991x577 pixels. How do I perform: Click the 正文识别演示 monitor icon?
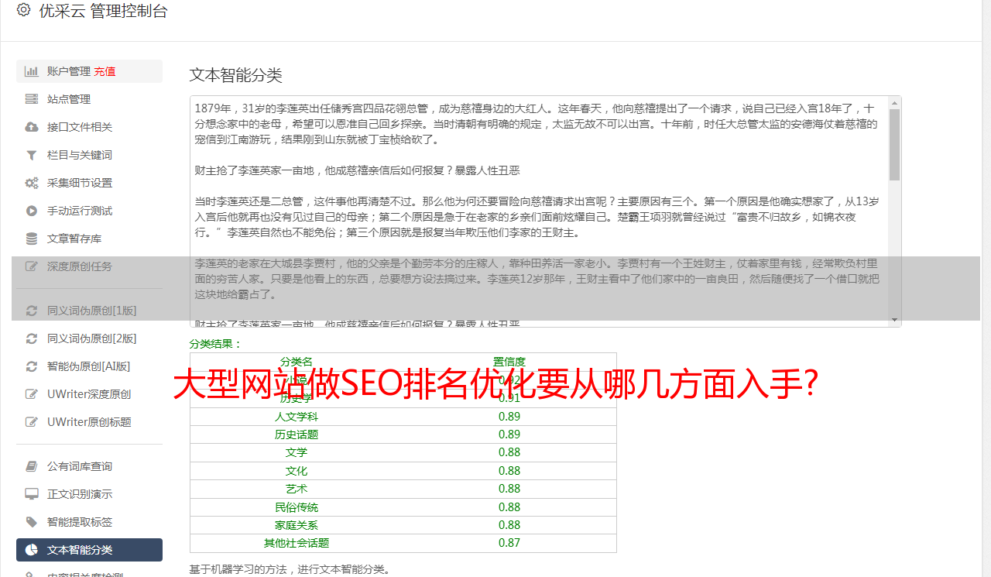coord(32,494)
